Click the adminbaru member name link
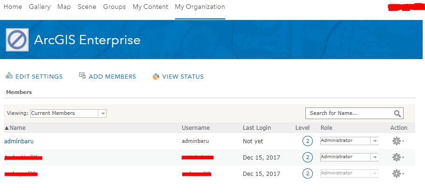 coord(19,141)
